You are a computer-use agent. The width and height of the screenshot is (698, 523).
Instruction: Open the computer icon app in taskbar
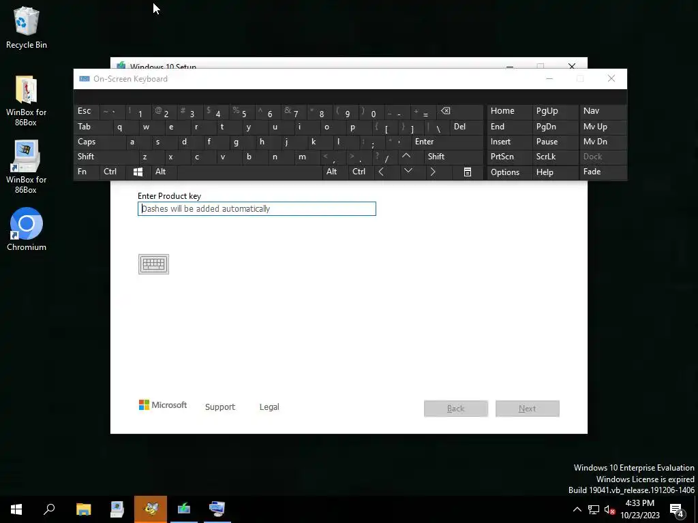(117, 509)
